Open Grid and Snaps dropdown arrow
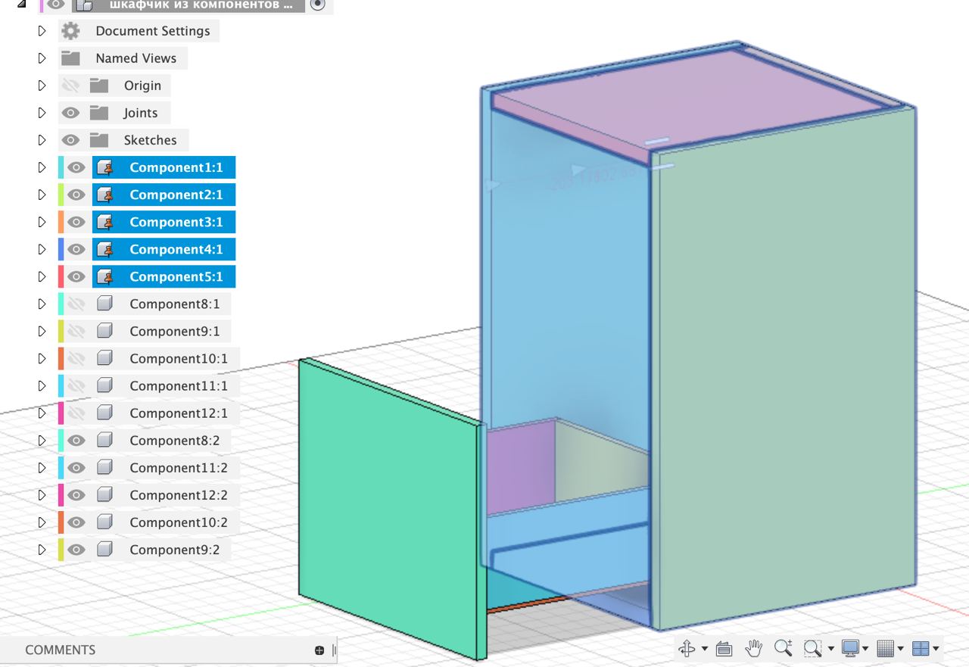Image resolution: width=969 pixels, height=667 pixels. click(900, 649)
